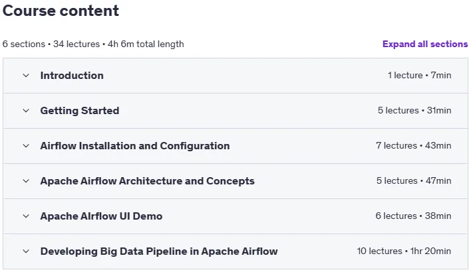
Task: Expand the Getting Started chevron
Action: [26, 111]
